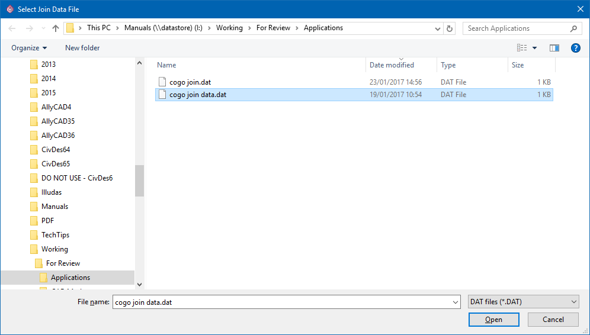Image resolution: width=590 pixels, height=335 pixels.
Task: Open the File name history dropdown
Action: (455, 302)
